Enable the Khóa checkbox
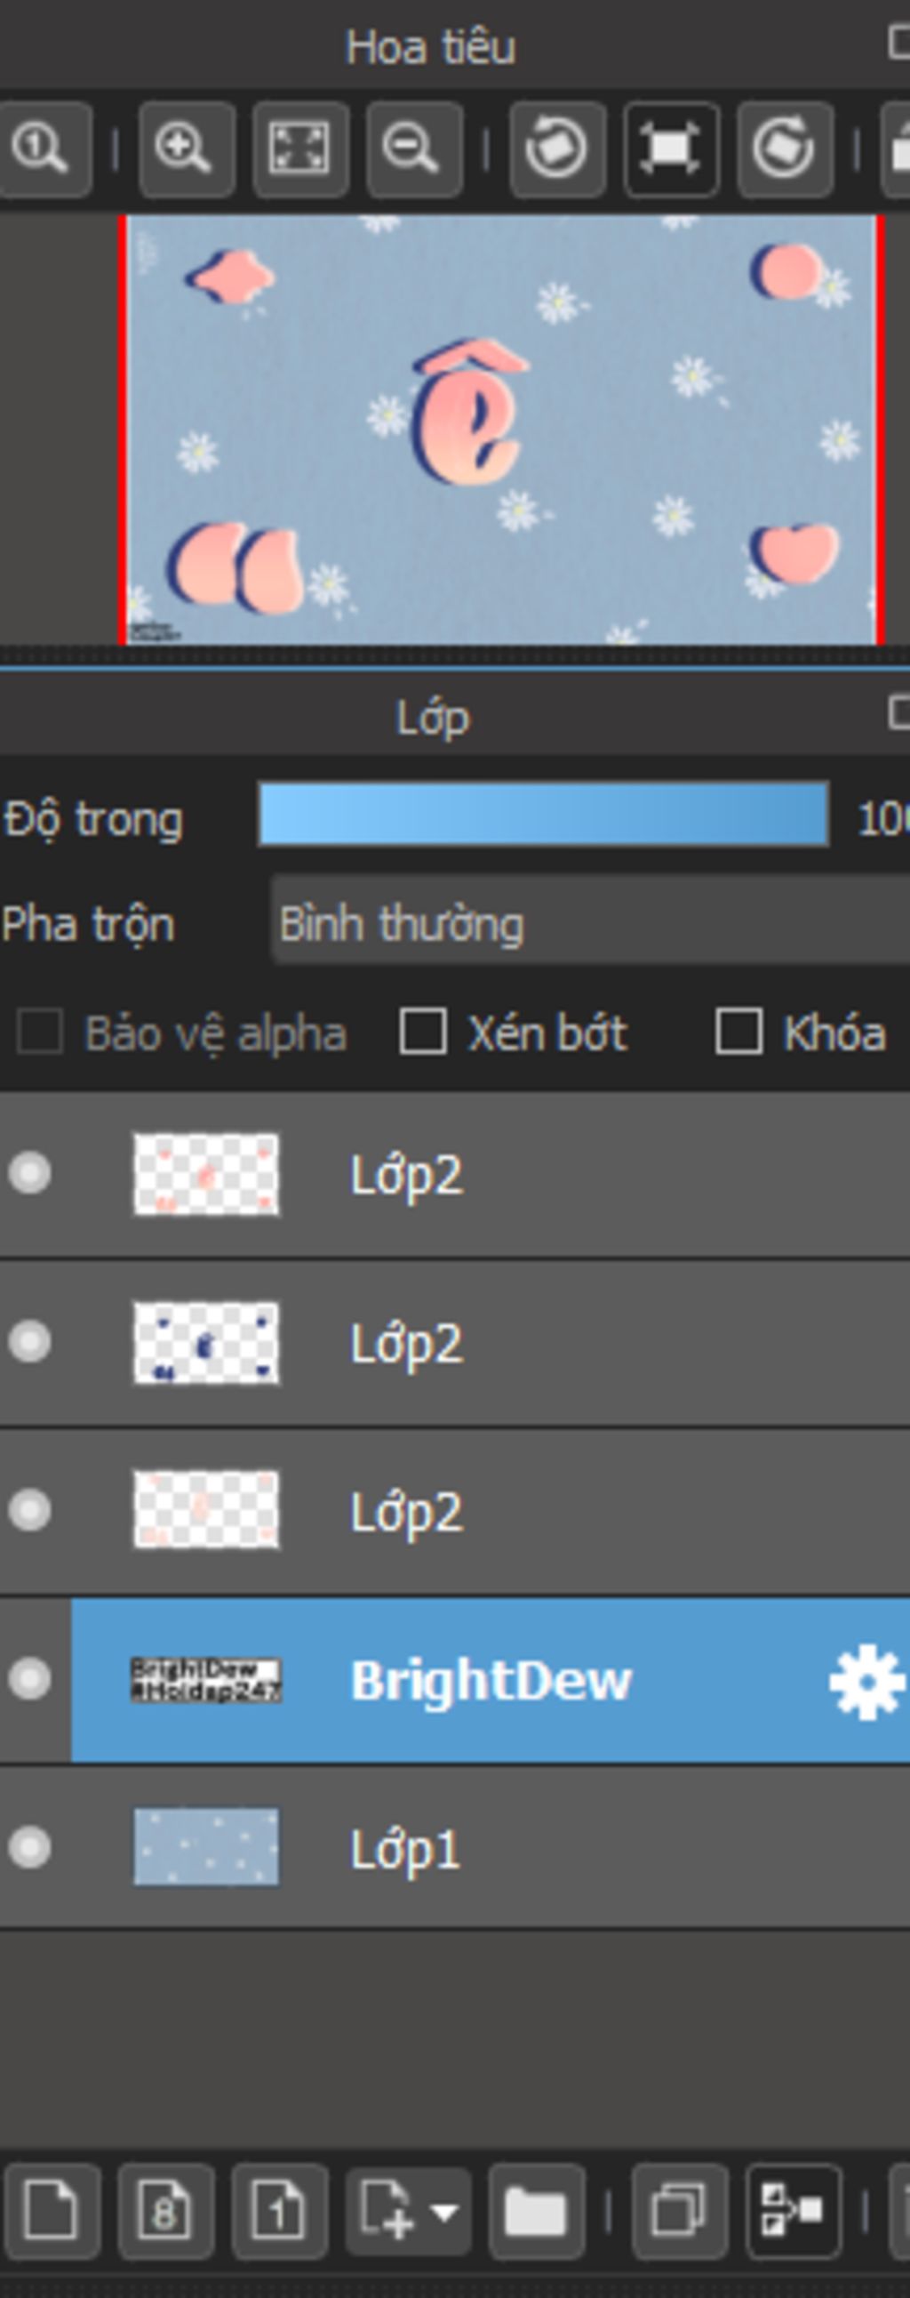The height and width of the screenshot is (2298, 910). pyautogui.click(x=738, y=1032)
